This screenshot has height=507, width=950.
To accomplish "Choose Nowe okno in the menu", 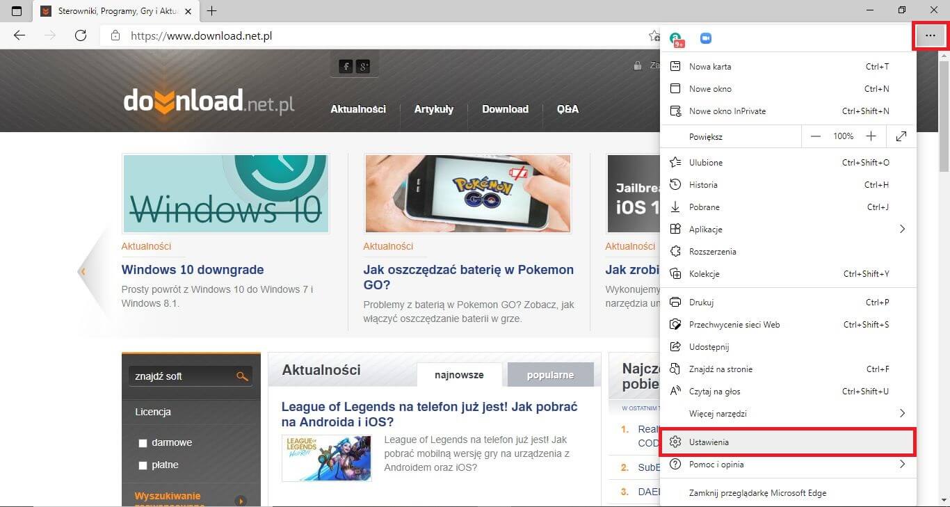I will point(788,89).
